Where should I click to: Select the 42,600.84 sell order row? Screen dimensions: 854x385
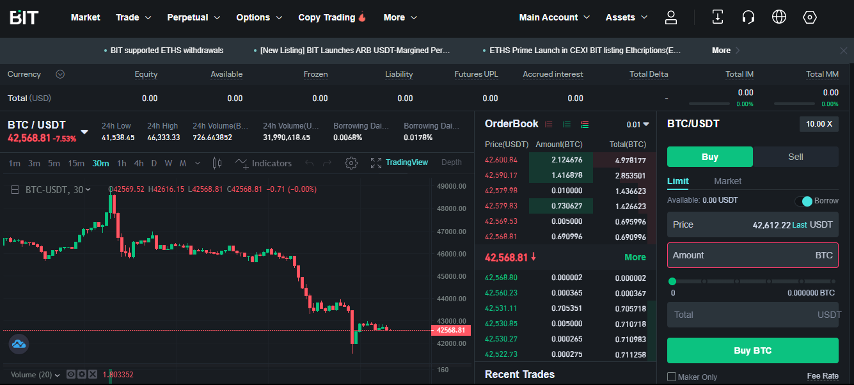click(565, 160)
